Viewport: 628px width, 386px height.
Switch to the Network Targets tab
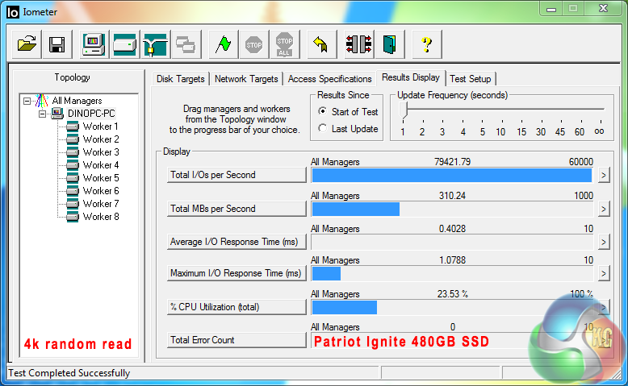(246, 79)
